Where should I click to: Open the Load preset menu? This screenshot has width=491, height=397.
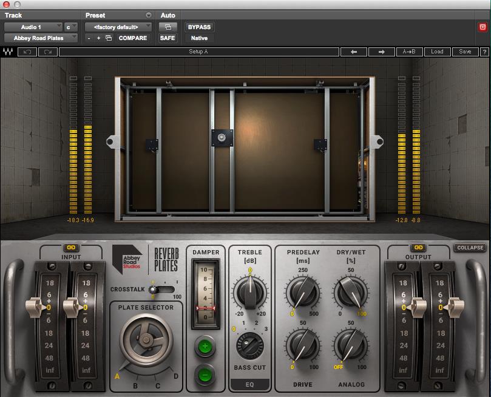pyautogui.click(x=437, y=52)
